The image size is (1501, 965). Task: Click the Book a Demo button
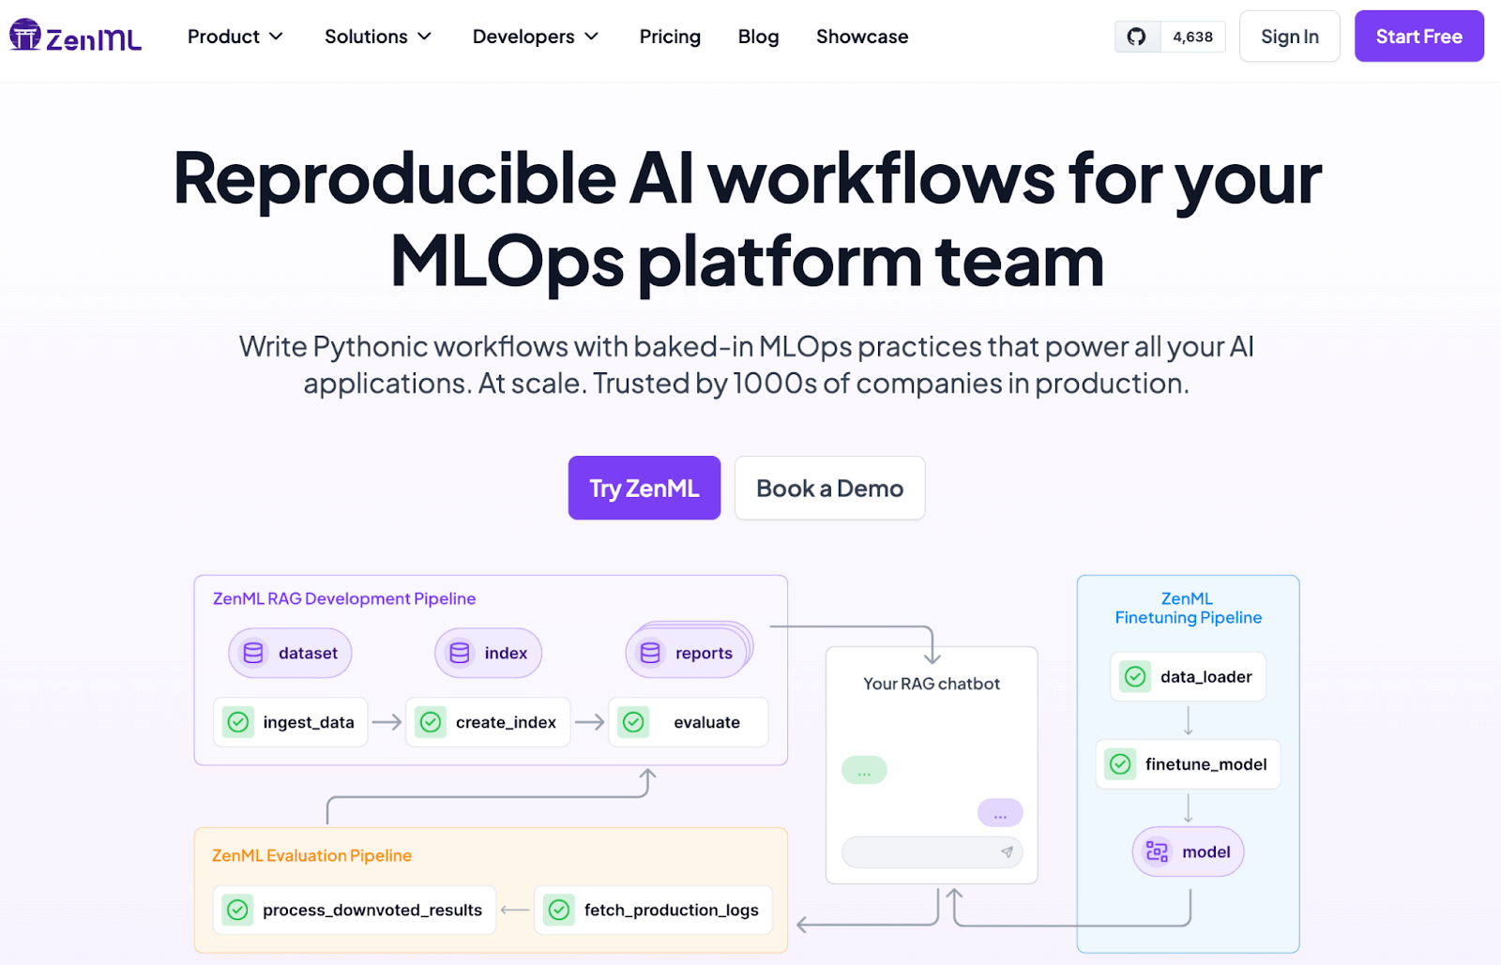tap(829, 488)
